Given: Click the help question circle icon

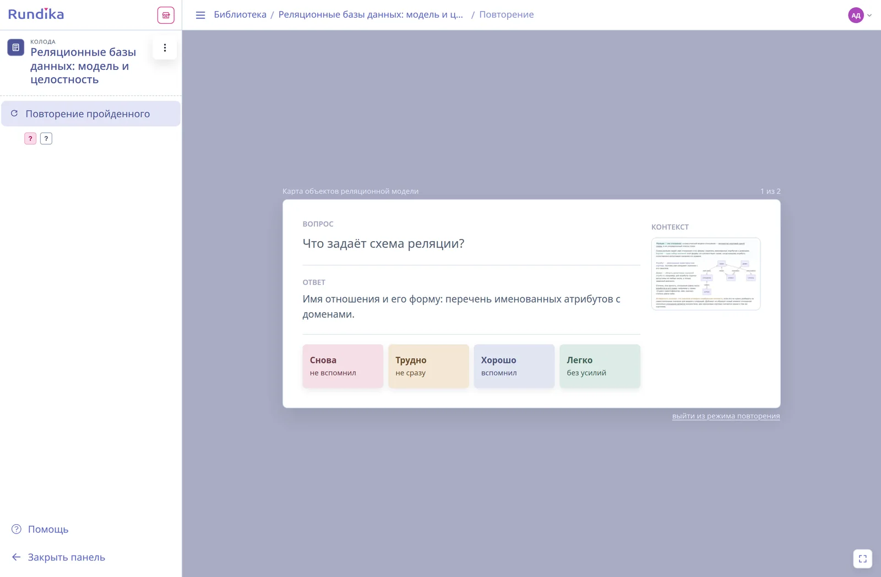Looking at the screenshot, I should (x=17, y=529).
